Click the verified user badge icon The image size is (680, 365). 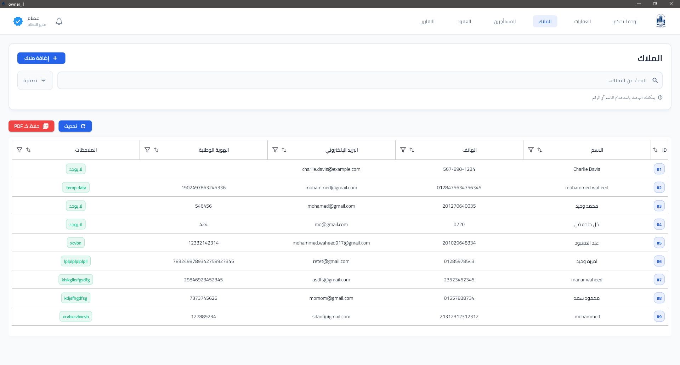coord(18,21)
